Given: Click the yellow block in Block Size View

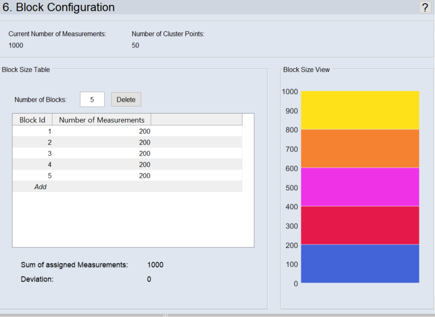Looking at the screenshot, I should [x=360, y=110].
